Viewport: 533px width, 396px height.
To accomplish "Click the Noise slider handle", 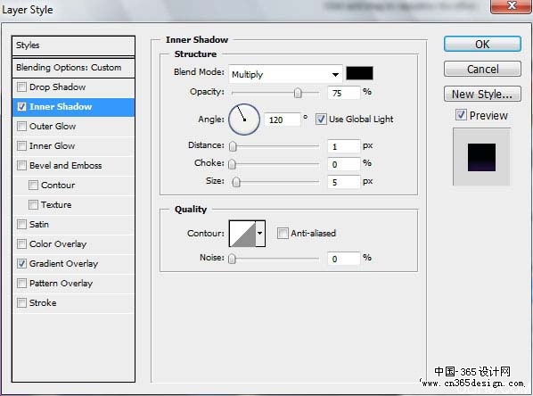I will pos(232,259).
